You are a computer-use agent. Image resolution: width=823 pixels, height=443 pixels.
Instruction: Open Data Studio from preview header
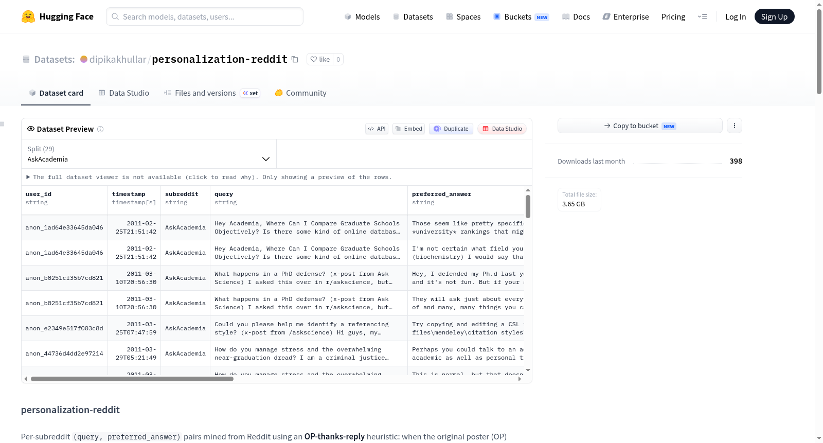click(x=502, y=129)
